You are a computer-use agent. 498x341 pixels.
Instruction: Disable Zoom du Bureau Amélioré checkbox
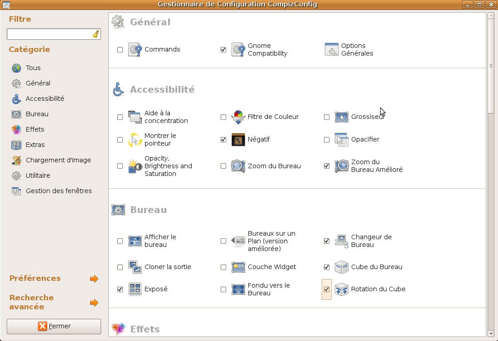click(327, 166)
